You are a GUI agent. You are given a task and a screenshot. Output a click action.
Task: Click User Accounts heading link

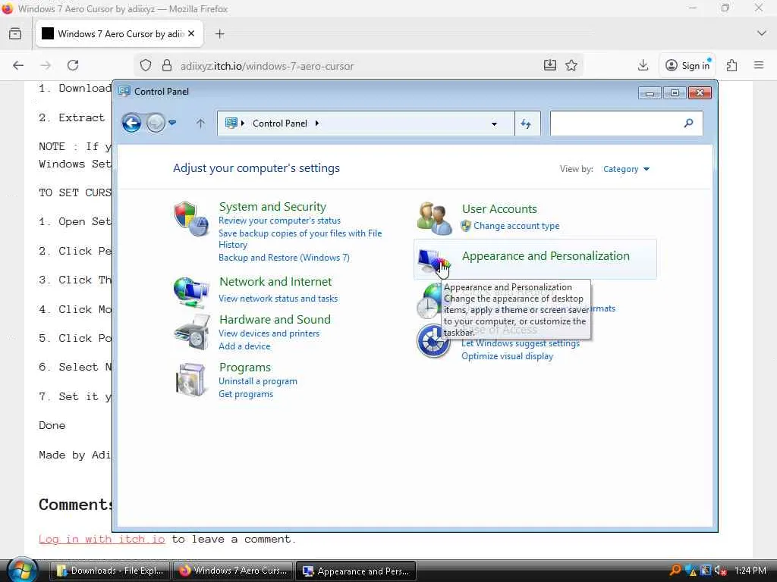click(x=499, y=209)
